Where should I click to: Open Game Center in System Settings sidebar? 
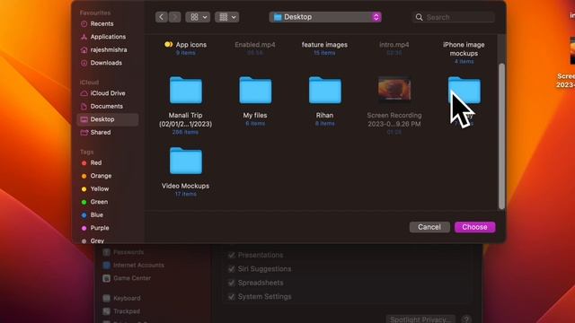pos(127,278)
